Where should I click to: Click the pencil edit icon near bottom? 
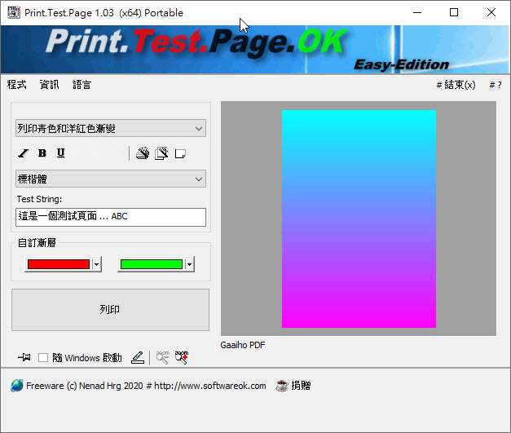pyautogui.click(x=138, y=358)
